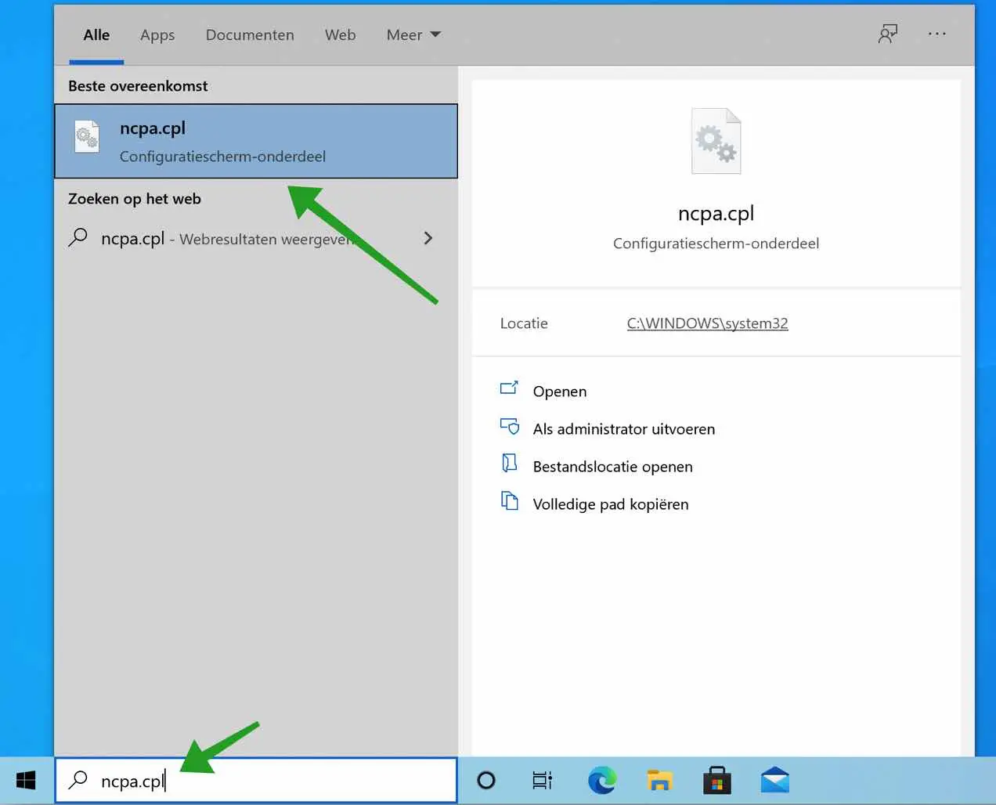Open Task View on taskbar

tap(542, 780)
